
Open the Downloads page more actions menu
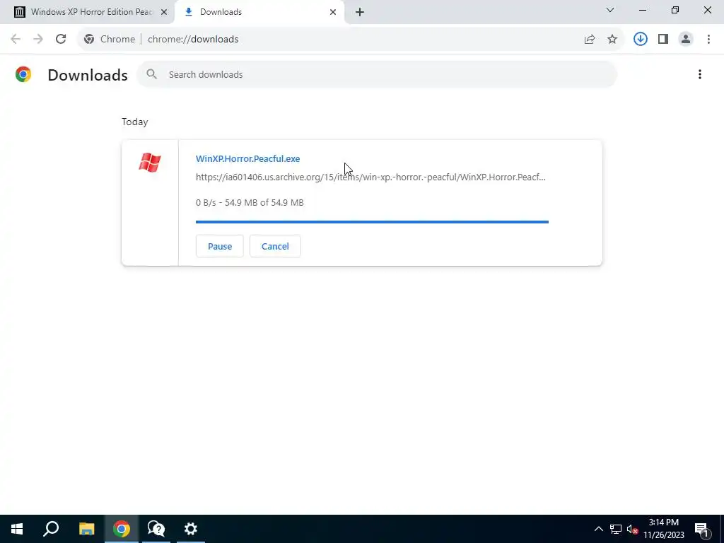point(700,74)
